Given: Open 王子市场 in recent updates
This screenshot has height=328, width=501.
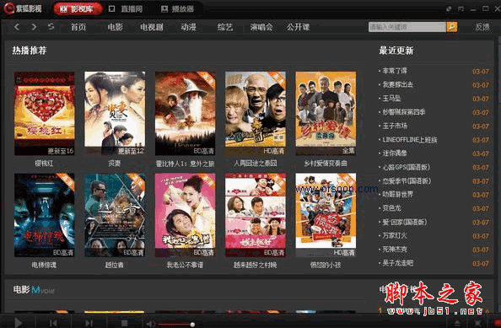Looking at the screenshot, I should pos(395,126).
